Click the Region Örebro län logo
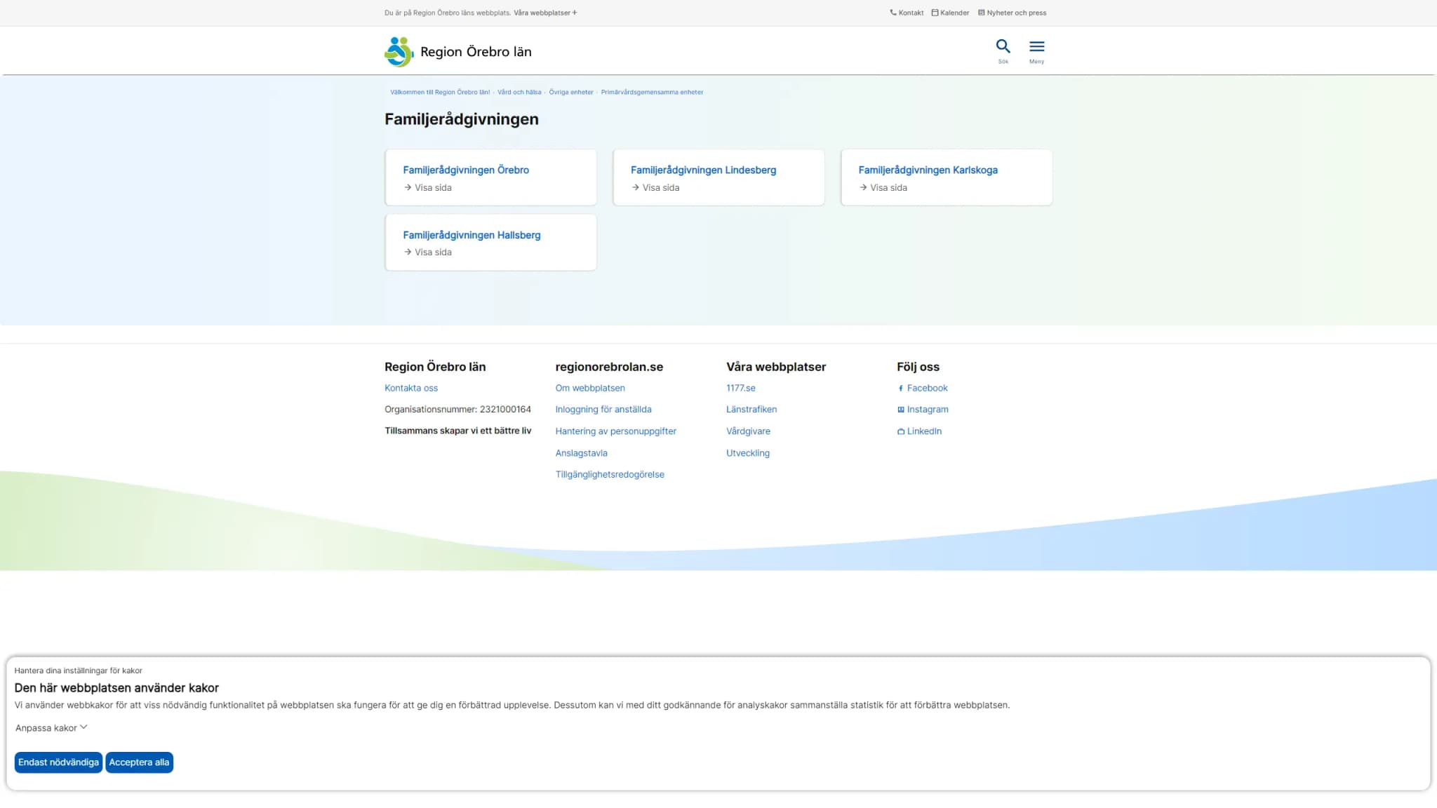 click(458, 51)
